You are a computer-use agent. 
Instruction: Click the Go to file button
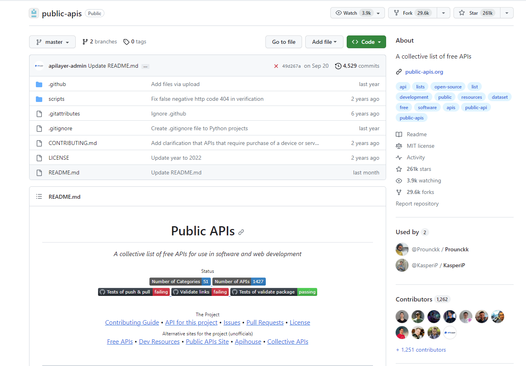point(284,42)
